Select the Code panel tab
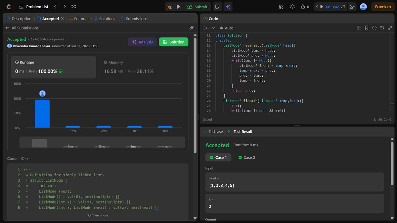397x223 pixels. (210, 19)
